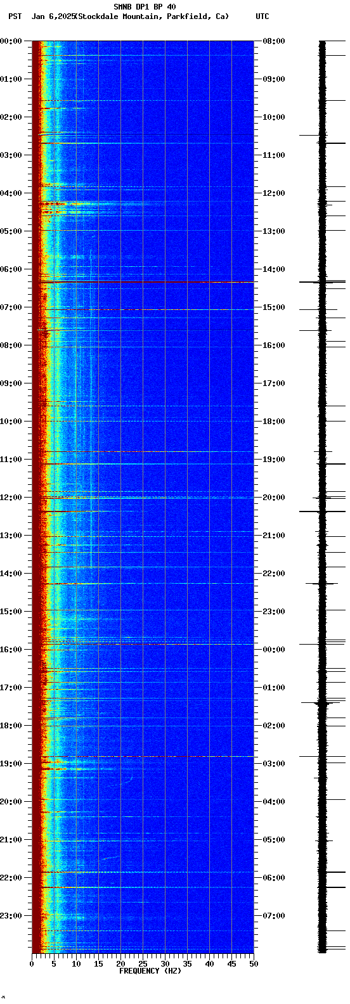Click the date text "Jan 6,2025"
The image size is (350, 1004).
pyautogui.click(x=53, y=16)
